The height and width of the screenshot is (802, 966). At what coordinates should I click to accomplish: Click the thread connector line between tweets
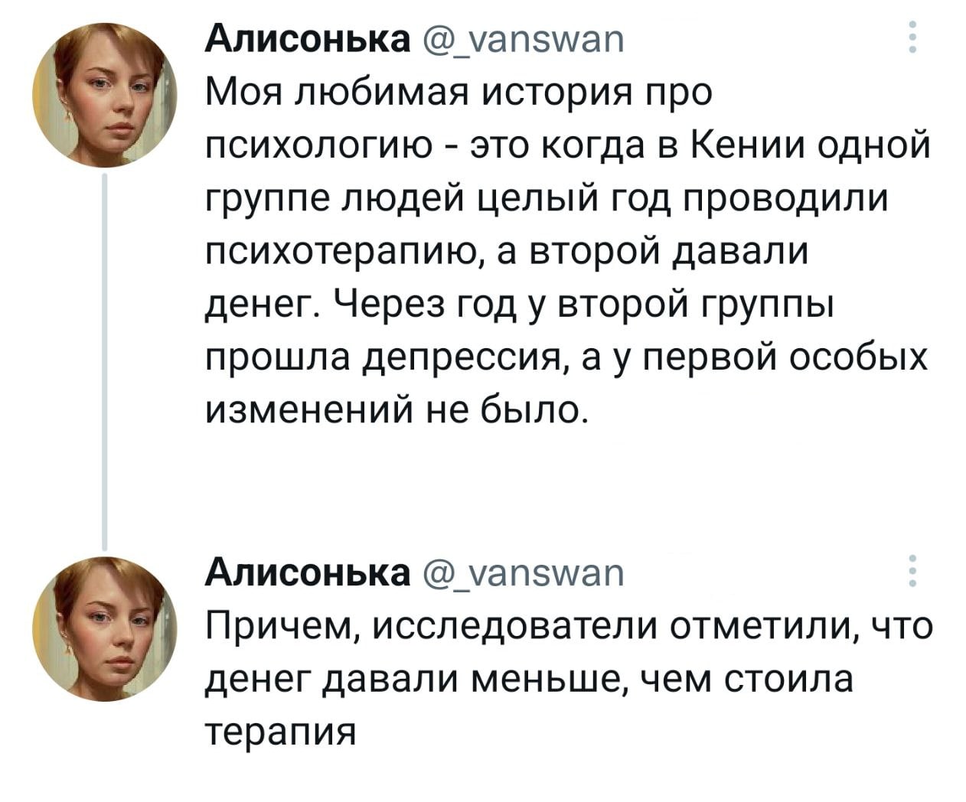pos(103,360)
